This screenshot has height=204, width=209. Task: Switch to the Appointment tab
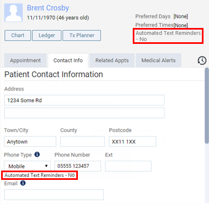[x=25, y=60]
